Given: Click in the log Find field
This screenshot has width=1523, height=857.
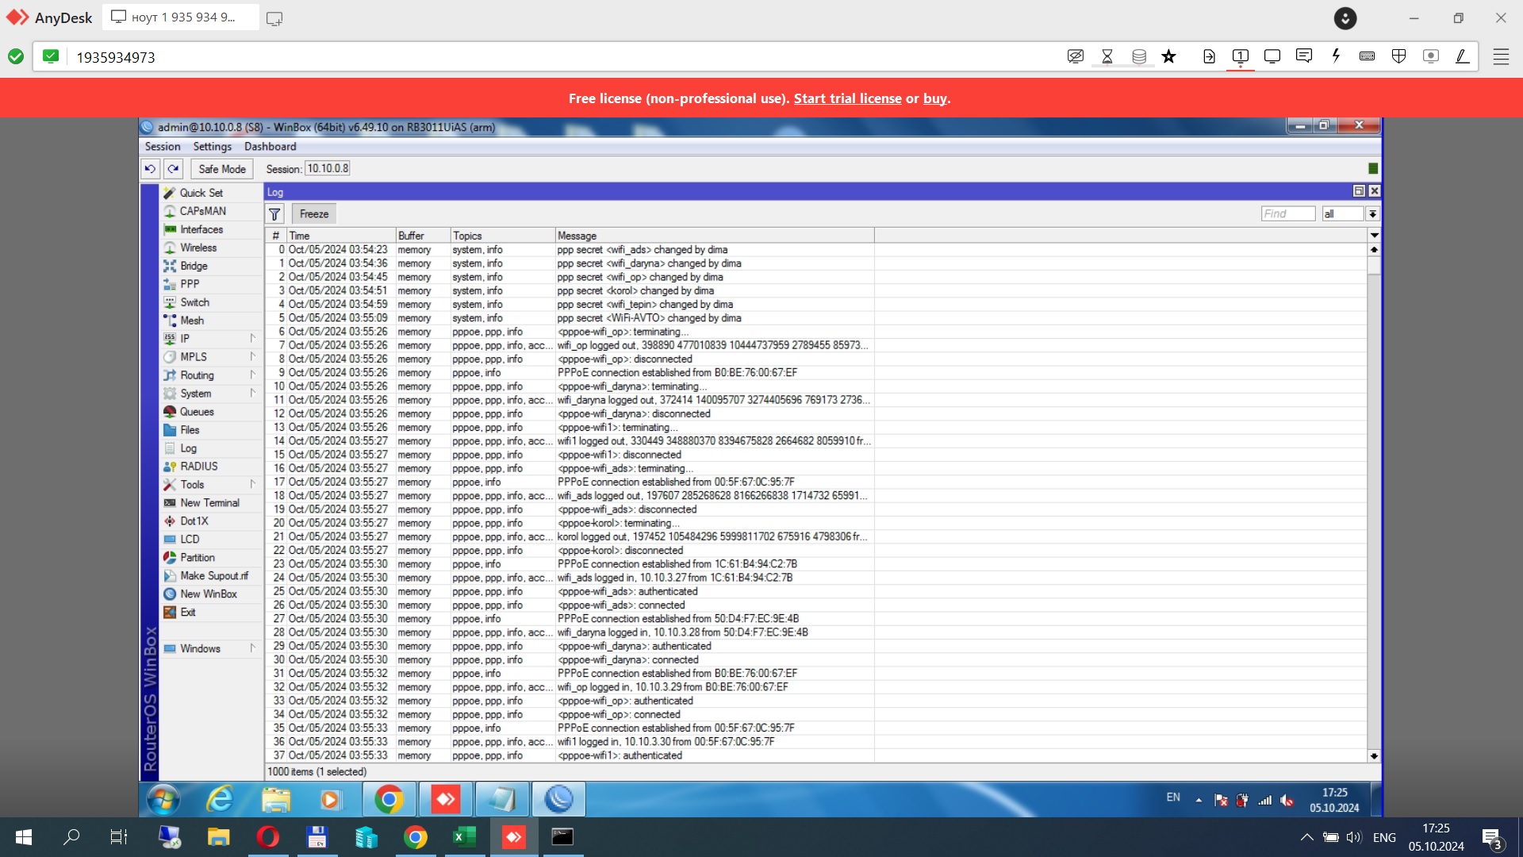Looking at the screenshot, I should click(1287, 214).
